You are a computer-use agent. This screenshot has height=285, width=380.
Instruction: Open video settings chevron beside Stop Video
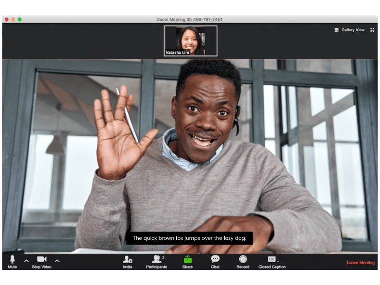[57, 260]
